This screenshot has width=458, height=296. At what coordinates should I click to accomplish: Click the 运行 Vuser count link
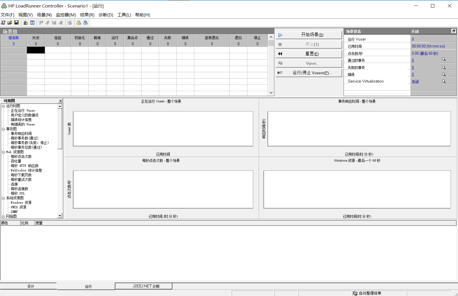point(413,39)
